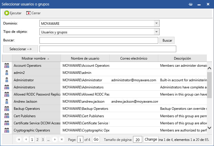Click the MOYAWARE\Backup Operators username cell
This screenshot has width=214, height=146.
pos(85,109)
